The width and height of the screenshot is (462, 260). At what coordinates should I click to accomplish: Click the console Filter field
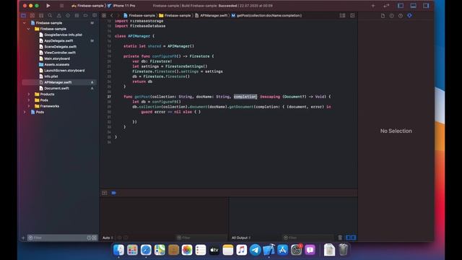(x=308, y=238)
